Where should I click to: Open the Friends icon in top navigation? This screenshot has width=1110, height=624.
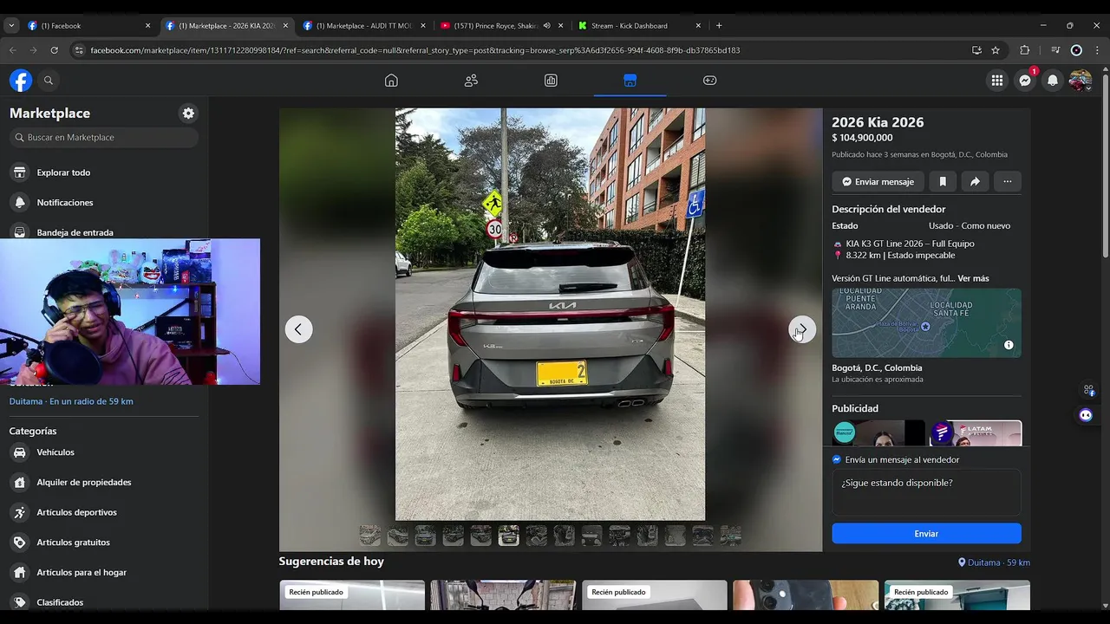pyautogui.click(x=471, y=81)
